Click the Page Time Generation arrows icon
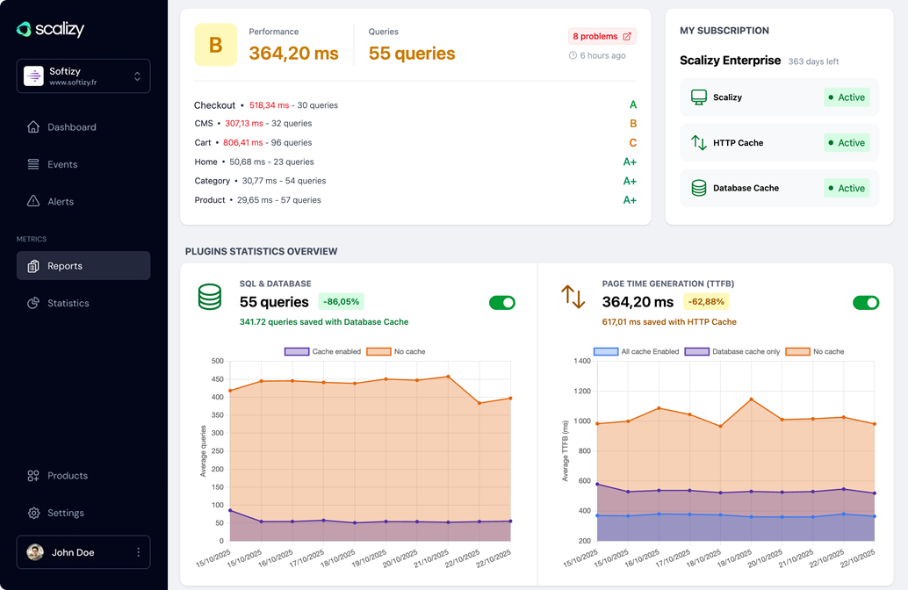908x590 pixels. coord(573,297)
